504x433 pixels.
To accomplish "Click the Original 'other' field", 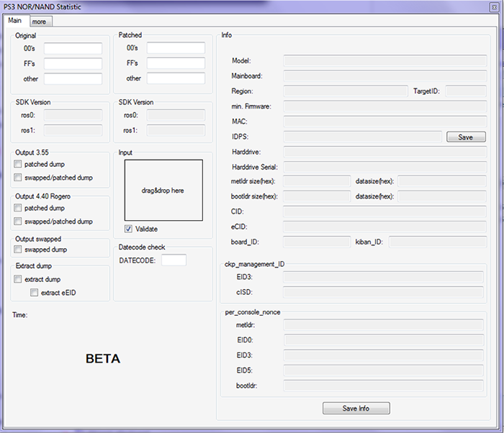I will (73, 78).
